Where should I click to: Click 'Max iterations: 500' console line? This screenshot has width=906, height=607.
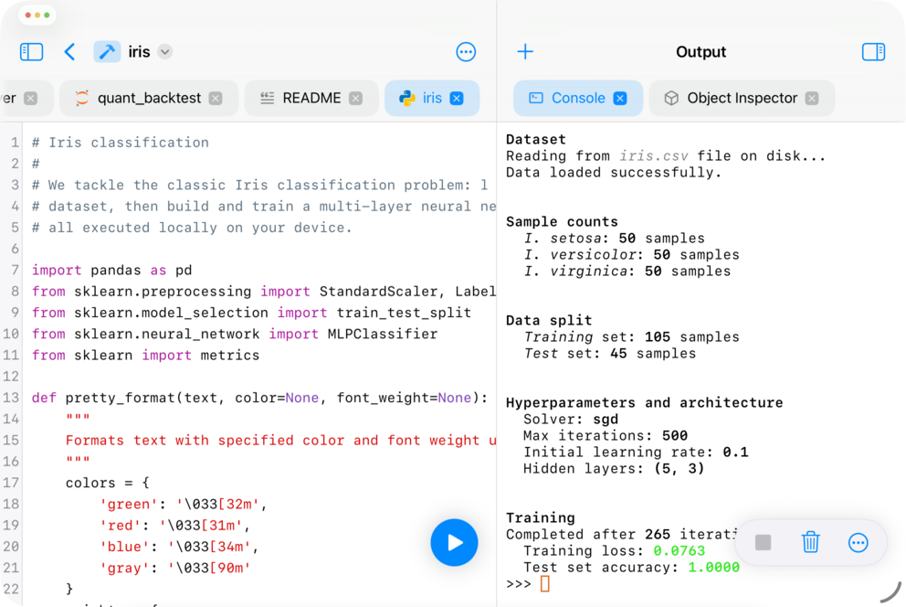click(606, 435)
